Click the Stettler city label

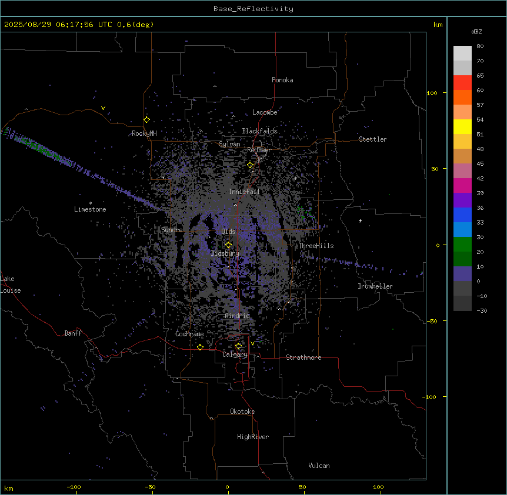tap(373, 139)
